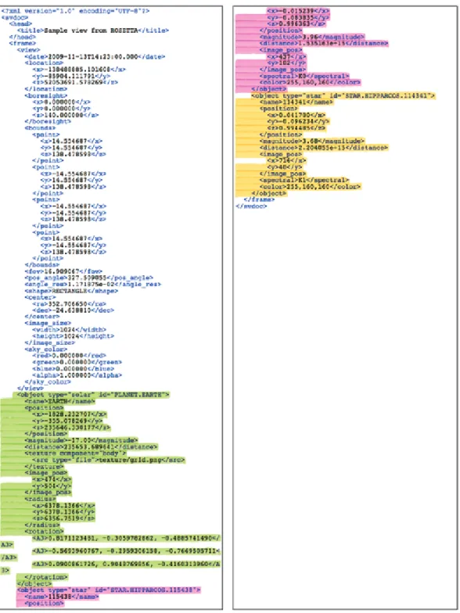Image resolution: width=460 pixels, height=613 pixels.
Task: Select the '<spectral>K0</spectral>' line
Action: pyautogui.click(x=304, y=76)
